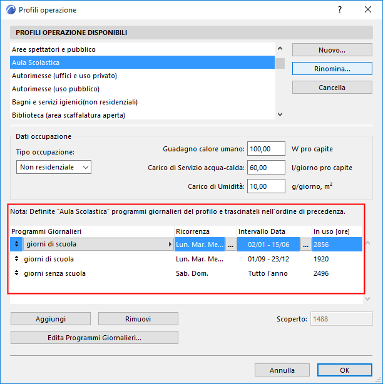The image size is (383, 384).
Task: Open date range ellipsis beside 02/01 - 15/06
Action: click(x=306, y=245)
